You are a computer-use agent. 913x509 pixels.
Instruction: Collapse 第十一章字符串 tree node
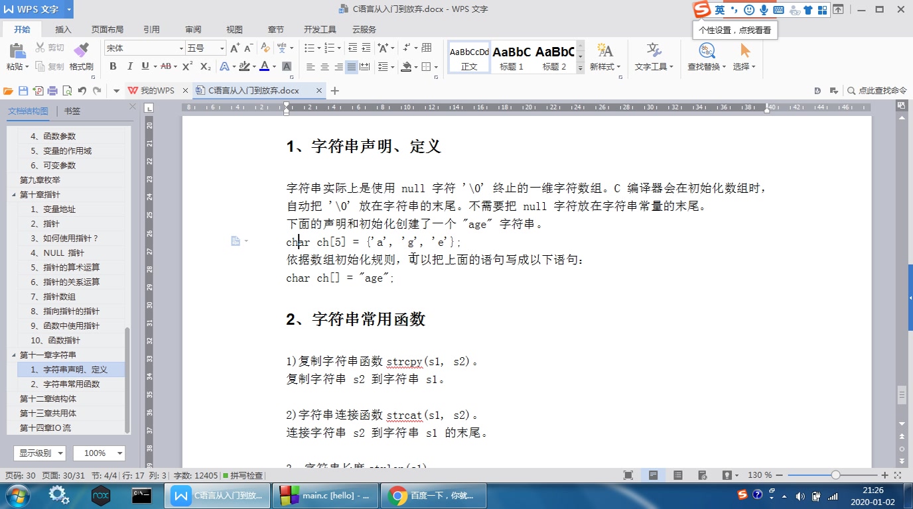point(14,355)
